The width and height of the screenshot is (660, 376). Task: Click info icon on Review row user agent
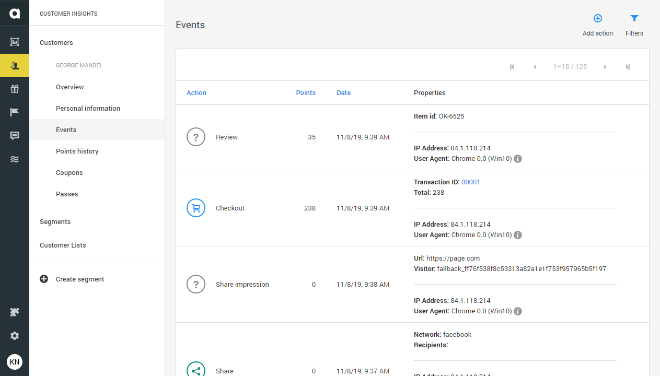tap(518, 159)
